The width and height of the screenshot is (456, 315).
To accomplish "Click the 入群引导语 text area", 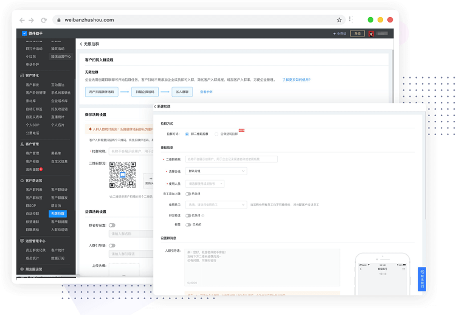I will pos(262,268).
